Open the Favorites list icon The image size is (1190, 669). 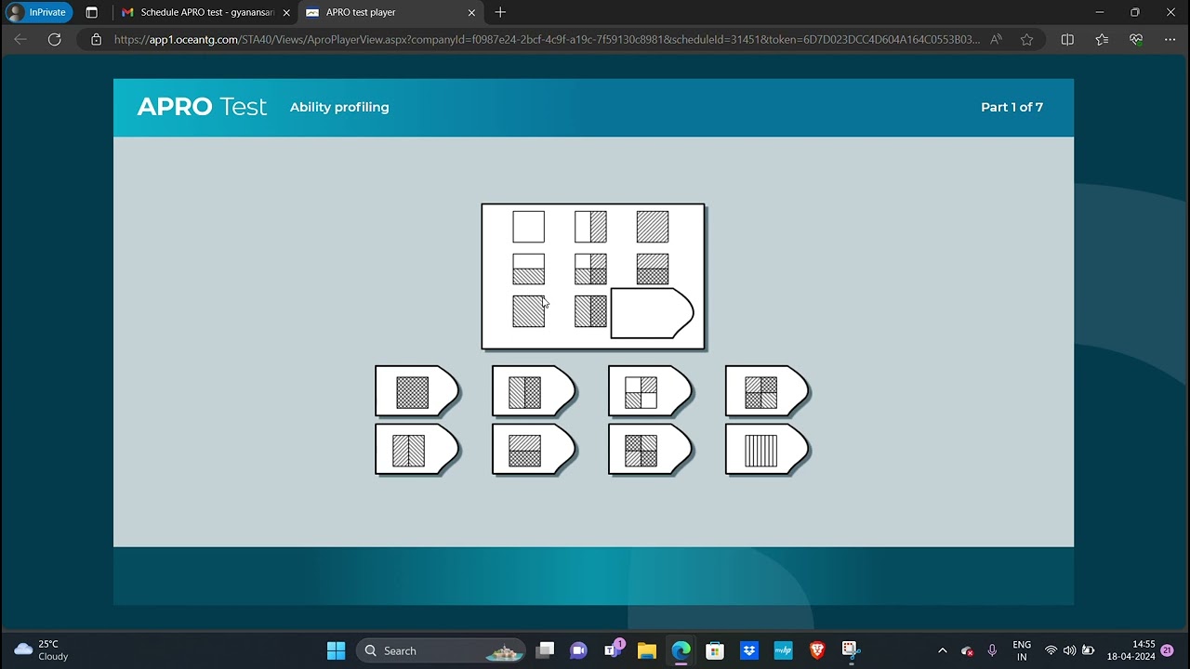pos(1102,39)
